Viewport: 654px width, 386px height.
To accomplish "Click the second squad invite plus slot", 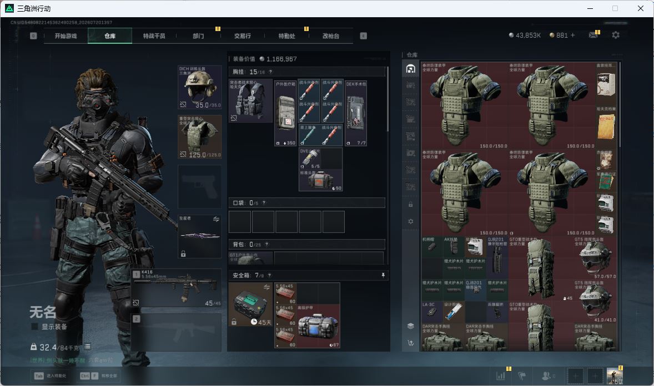I will [595, 376].
